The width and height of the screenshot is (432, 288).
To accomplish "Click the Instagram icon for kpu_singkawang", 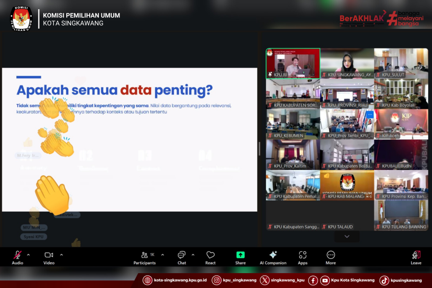I will [x=217, y=280].
